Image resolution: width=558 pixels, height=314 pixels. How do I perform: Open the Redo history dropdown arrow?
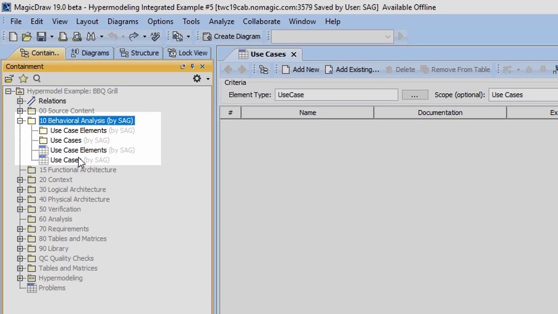pyautogui.click(x=144, y=37)
